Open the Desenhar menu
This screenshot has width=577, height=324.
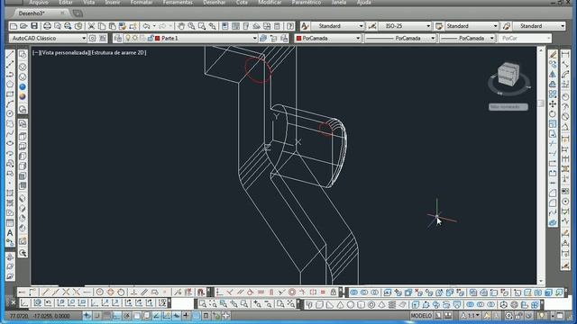tap(215, 2)
